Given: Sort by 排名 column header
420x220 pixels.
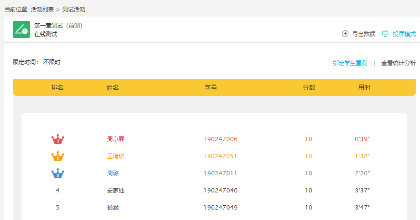Looking at the screenshot, I should (x=58, y=87).
